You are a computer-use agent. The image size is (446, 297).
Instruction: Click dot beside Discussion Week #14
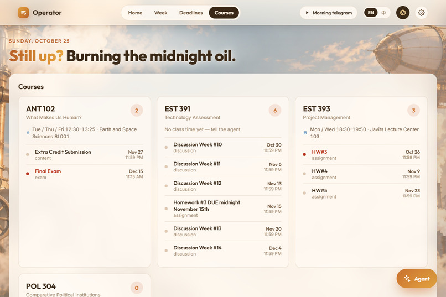(166, 251)
